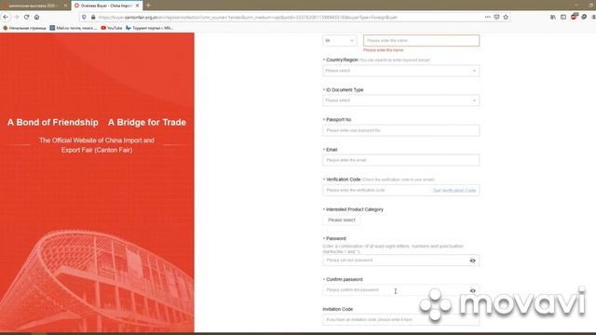Viewport: 596px width, 335px height.
Task: Click Get Verification Code link
Action: click(454, 190)
